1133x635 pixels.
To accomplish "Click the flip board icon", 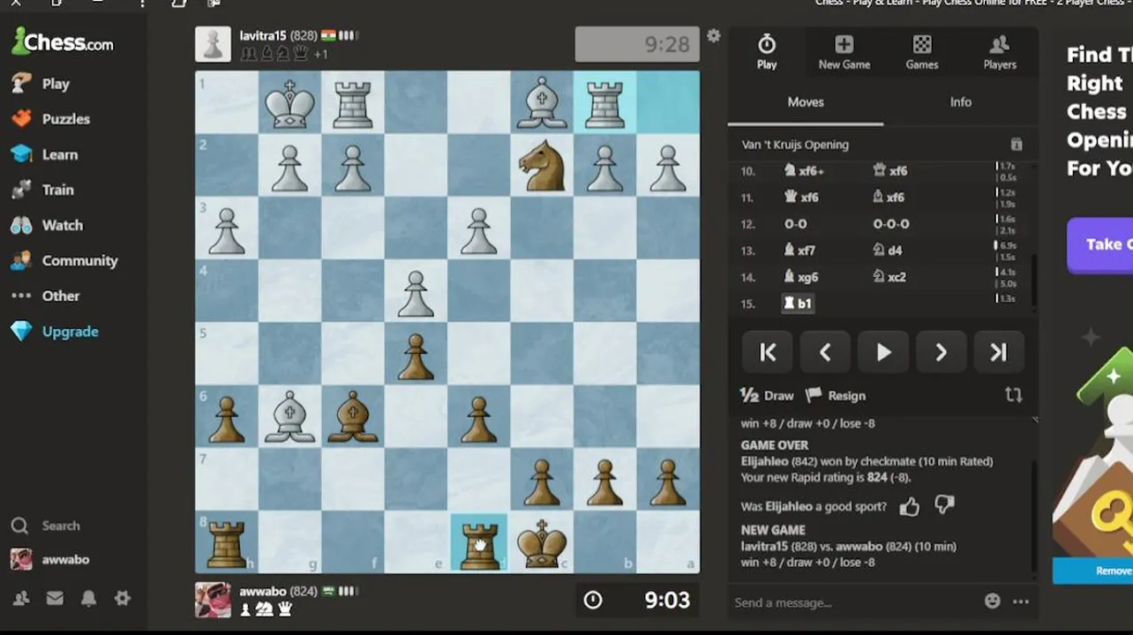I will pyautogui.click(x=1013, y=395).
